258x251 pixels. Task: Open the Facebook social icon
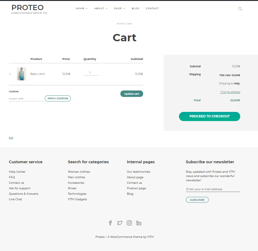coord(110,223)
